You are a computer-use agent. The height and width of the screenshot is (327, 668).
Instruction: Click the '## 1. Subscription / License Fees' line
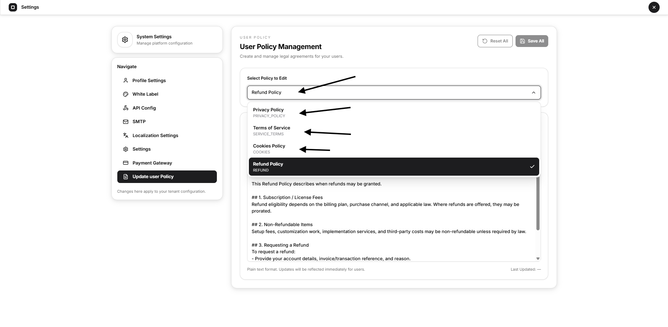click(x=287, y=197)
